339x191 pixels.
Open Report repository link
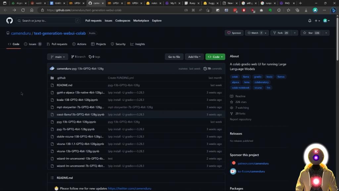[x=240, y=119]
